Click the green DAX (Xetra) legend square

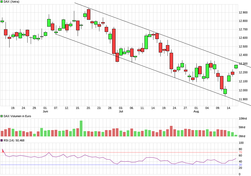2,2
